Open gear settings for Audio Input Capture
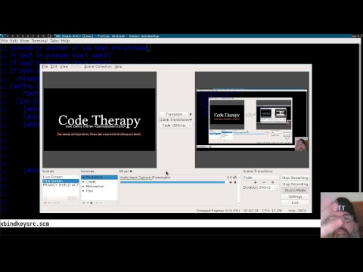Viewport: 363px width, 272px height. [x=235, y=182]
